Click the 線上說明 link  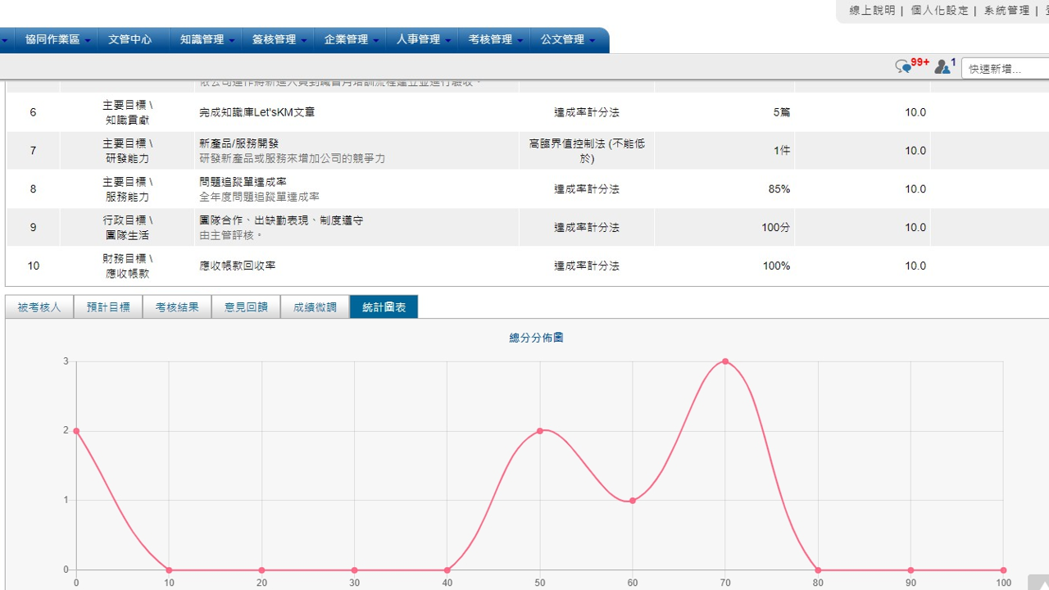pyautogui.click(x=872, y=11)
